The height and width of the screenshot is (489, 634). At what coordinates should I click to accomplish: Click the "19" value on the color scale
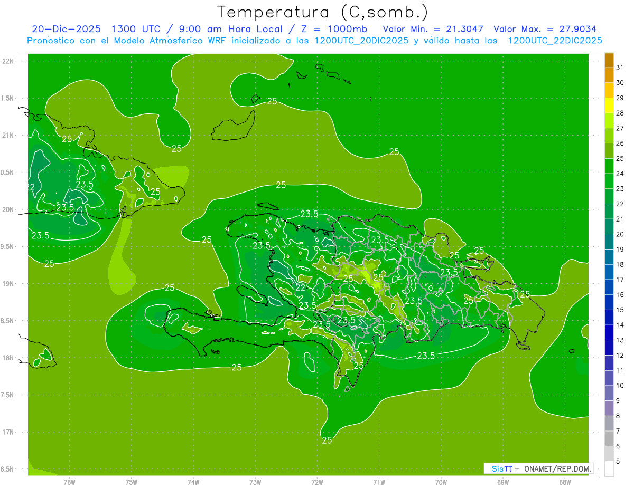(620, 250)
